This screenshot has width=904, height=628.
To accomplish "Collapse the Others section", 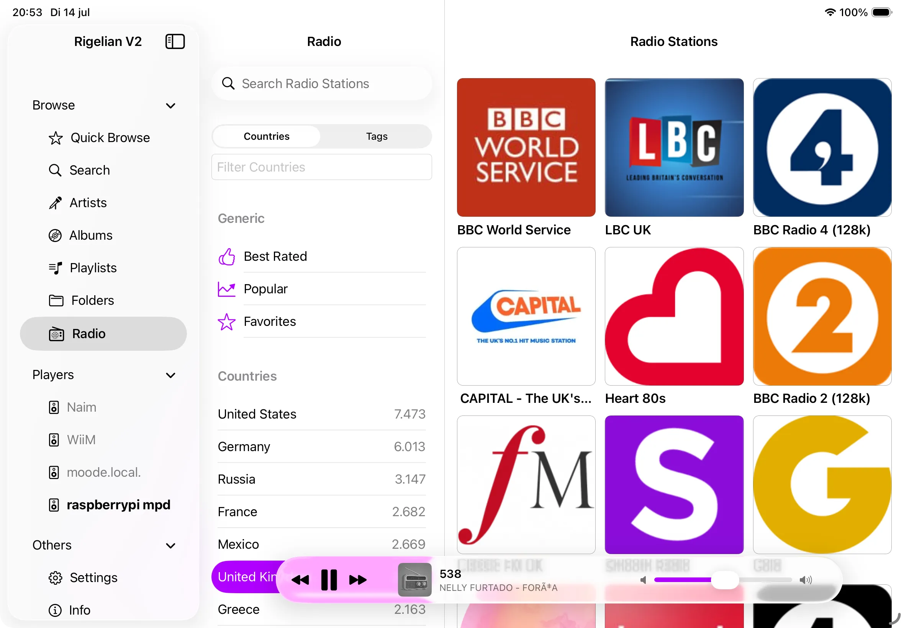I will pos(170,546).
